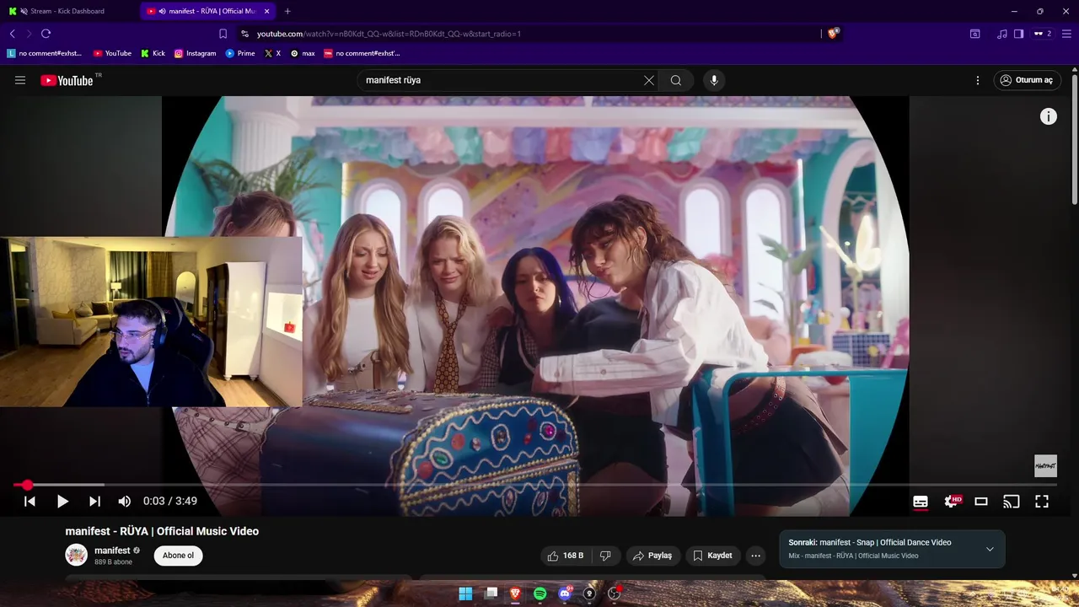Viewport: 1079px width, 607px height.
Task: Toggle the browser sidebar panel
Action: pos(1018,34)
